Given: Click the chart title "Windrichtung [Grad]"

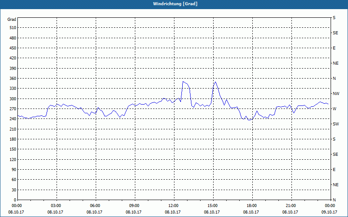Looking at the screenshot, I should pyautogui.click(x=175, y=4).
